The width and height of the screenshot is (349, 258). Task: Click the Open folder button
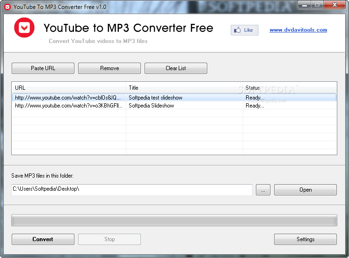coord(305,190)
